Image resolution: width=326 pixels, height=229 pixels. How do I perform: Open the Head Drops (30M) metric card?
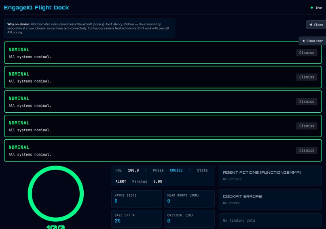189,199
